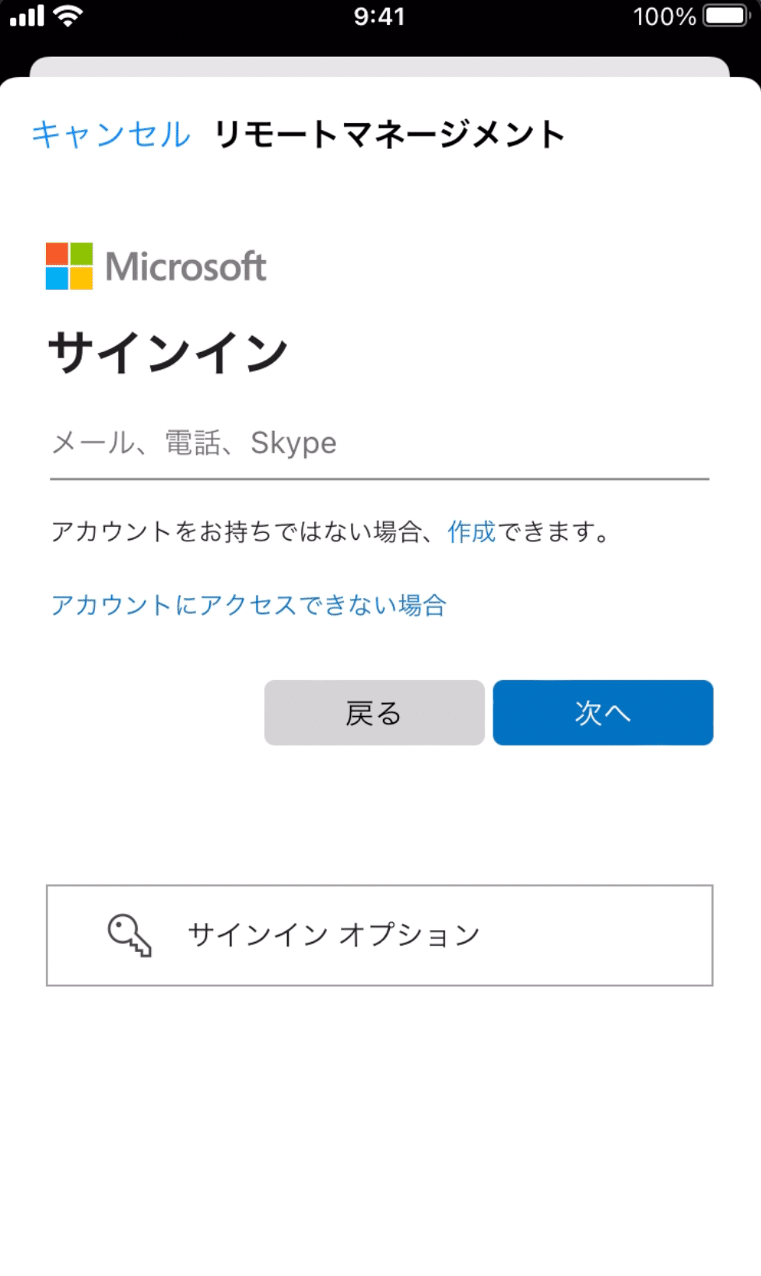Image resolution: width=761 pixels, height=1276 pixels.
Task: Click inside the sign-in options bordered box
Action: point(380,933)
